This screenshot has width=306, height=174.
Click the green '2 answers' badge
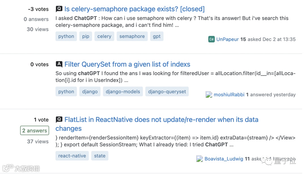coord(35,131)
